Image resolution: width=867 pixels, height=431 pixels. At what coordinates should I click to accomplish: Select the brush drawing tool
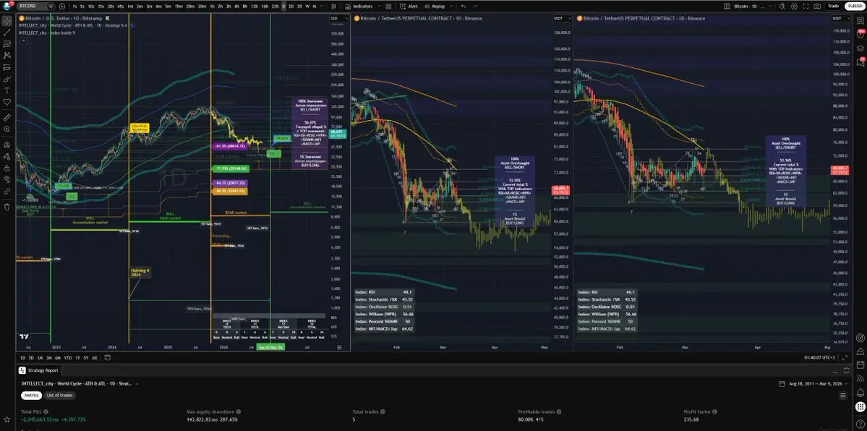point(7,79)
